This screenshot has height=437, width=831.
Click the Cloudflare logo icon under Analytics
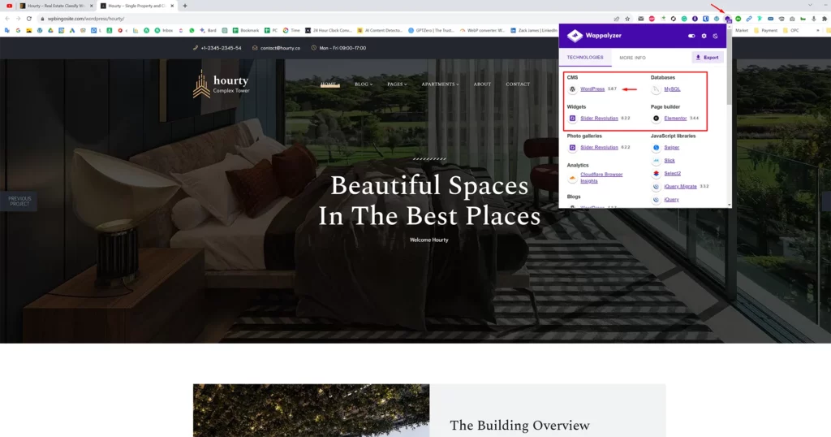(x=572, y=178)
